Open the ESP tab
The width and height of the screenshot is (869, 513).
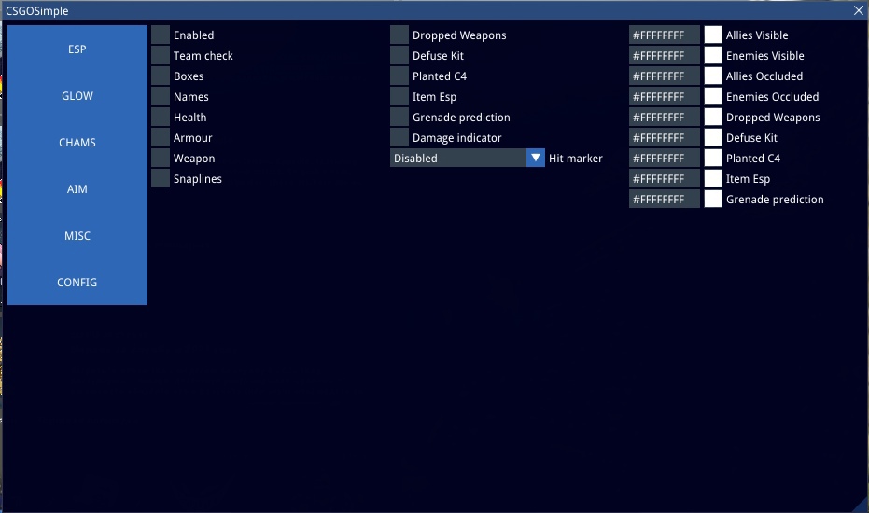pos(77,49)
